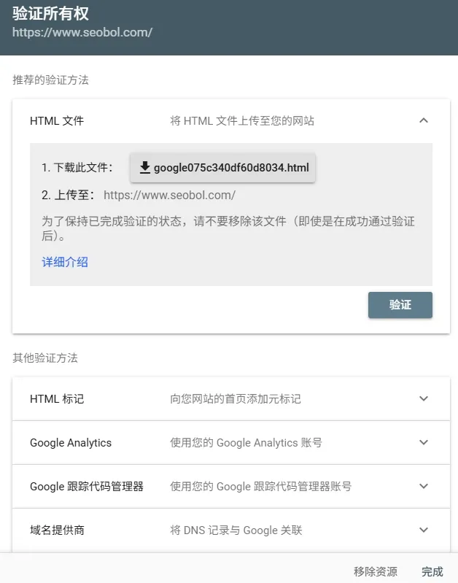Click the upload URL https://www.seobol.com/ text
This screenshot has width=458, height=583.
(169, 196)
